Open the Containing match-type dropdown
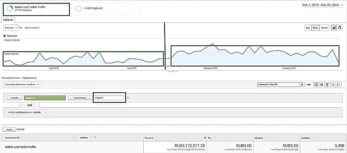This screenshot has height=153, width=347. pos(80,98)
